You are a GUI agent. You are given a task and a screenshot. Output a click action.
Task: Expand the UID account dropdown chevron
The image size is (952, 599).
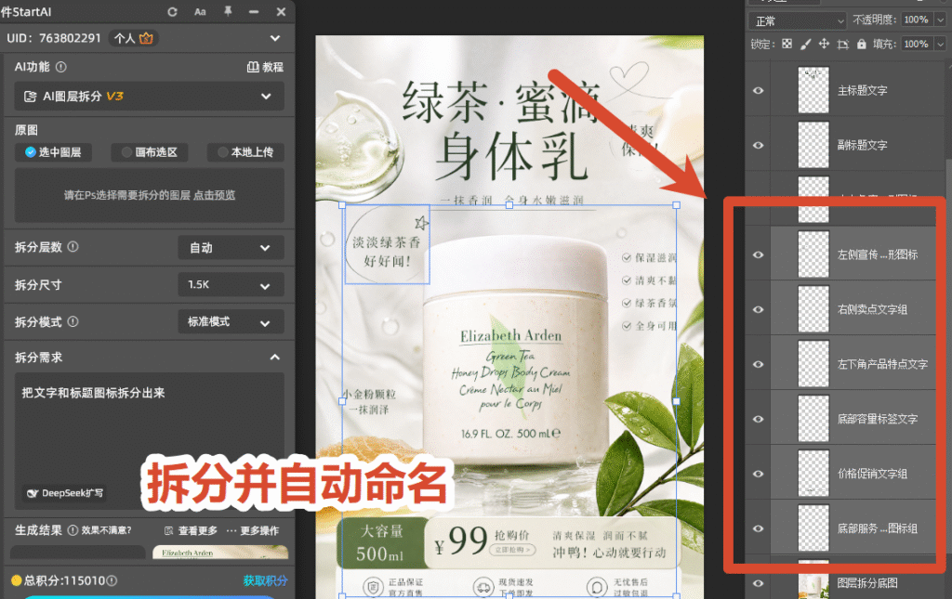[x=275, y=38]
